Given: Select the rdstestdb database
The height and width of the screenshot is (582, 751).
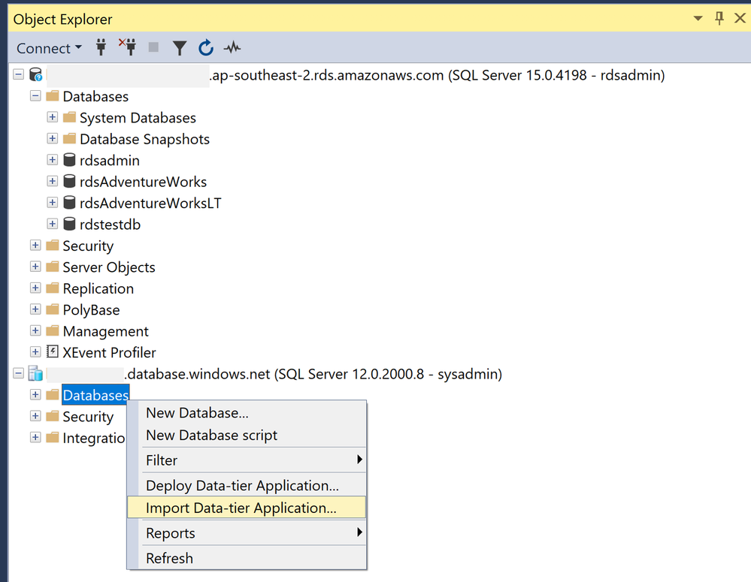Looking at the screenshot, I should click(x=111, y=225).
